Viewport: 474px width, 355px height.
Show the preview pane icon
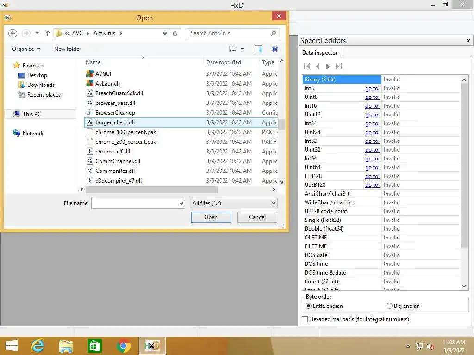coord(258,49)
